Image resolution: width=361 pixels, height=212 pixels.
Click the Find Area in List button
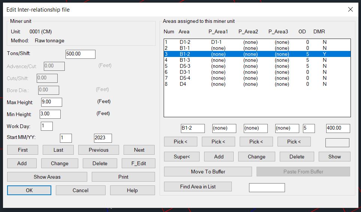point(198,187)
